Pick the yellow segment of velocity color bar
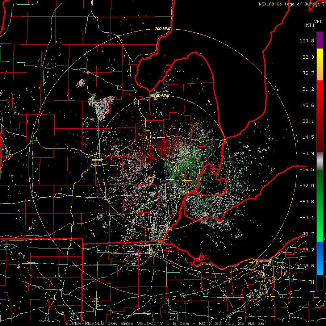326x326 pixels. coord(320,64)
